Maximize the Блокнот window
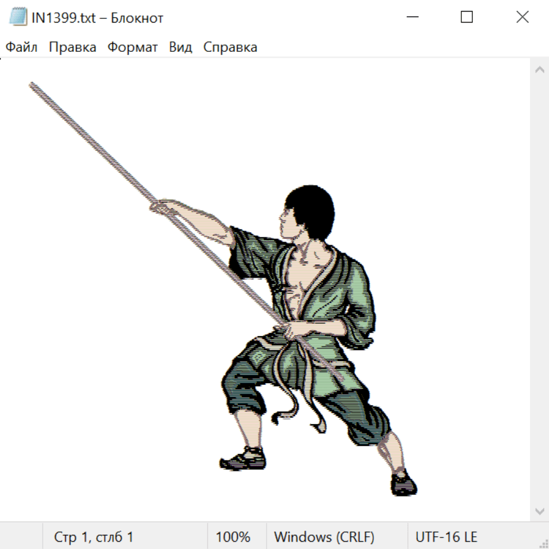This screenshot has width=549, height=549. (467, 18)
